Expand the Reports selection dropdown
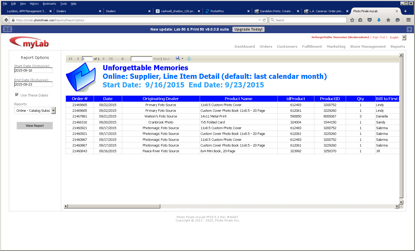The image size is (415, 251). tap(53, 110)
